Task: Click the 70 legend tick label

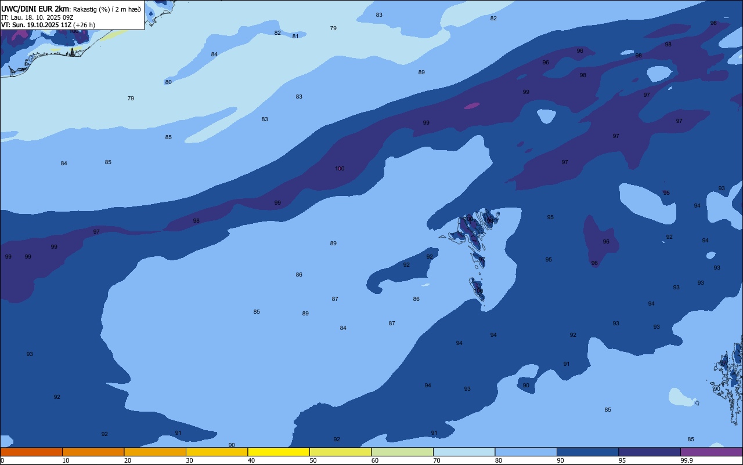Action: tap(437, 460)
